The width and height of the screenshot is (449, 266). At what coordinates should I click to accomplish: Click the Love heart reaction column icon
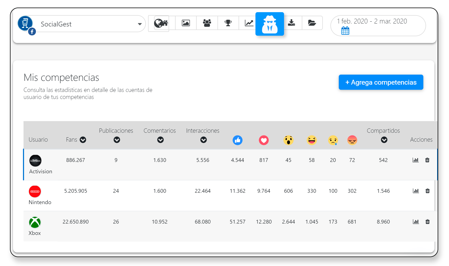(264, 140)
